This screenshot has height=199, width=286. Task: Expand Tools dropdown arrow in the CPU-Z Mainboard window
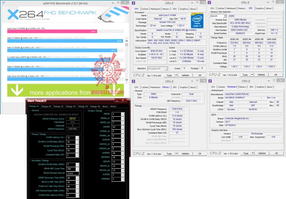pos(253,153)
